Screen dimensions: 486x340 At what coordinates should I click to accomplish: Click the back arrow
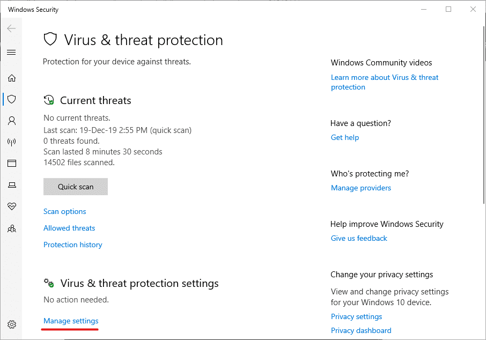(11, 28)
